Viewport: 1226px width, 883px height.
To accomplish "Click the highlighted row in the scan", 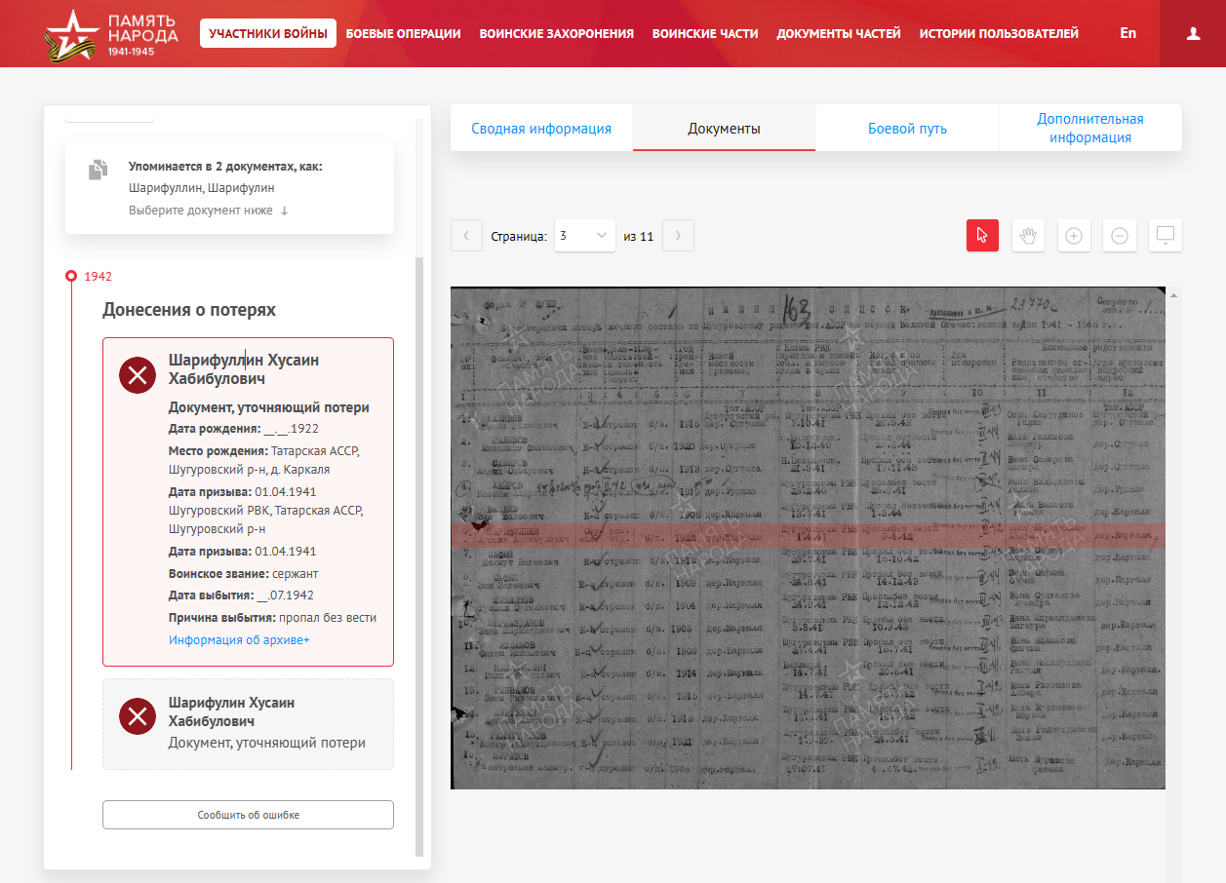I will point(808,534).
